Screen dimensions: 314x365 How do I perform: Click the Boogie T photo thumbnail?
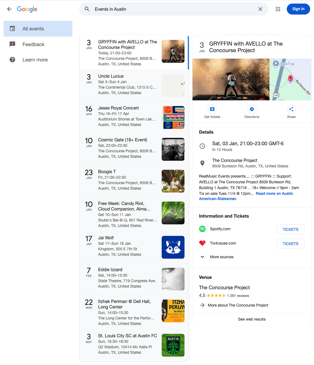173,181
